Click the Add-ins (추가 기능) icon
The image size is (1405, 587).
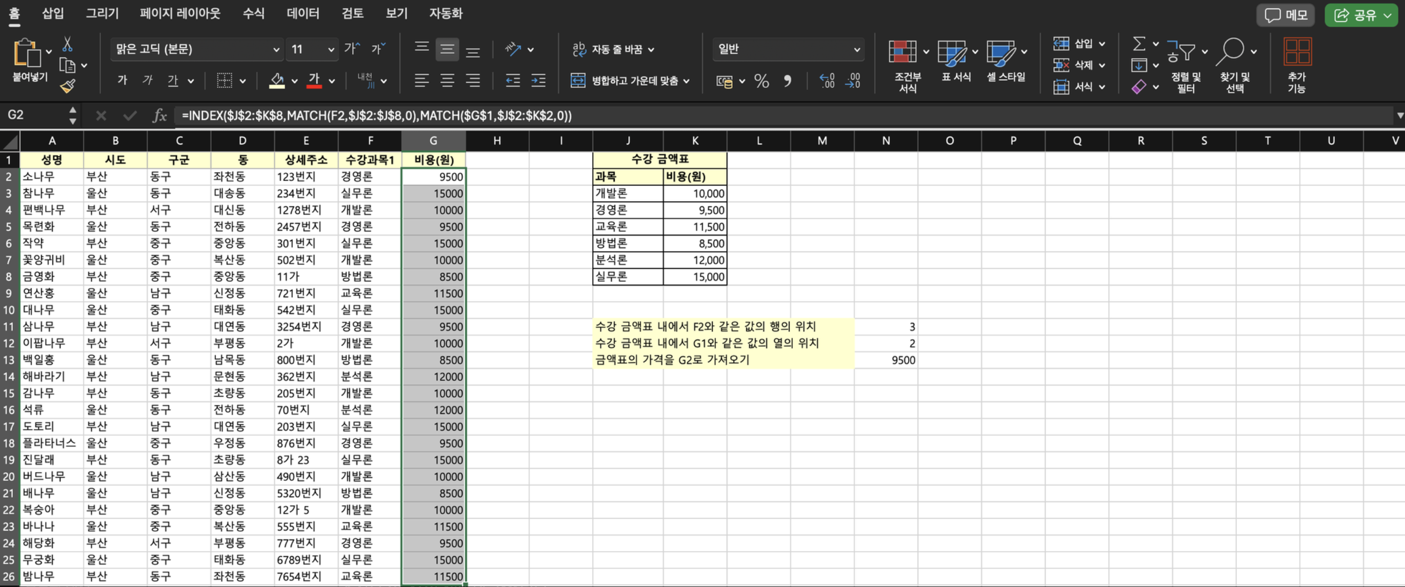coord(1297,52)
